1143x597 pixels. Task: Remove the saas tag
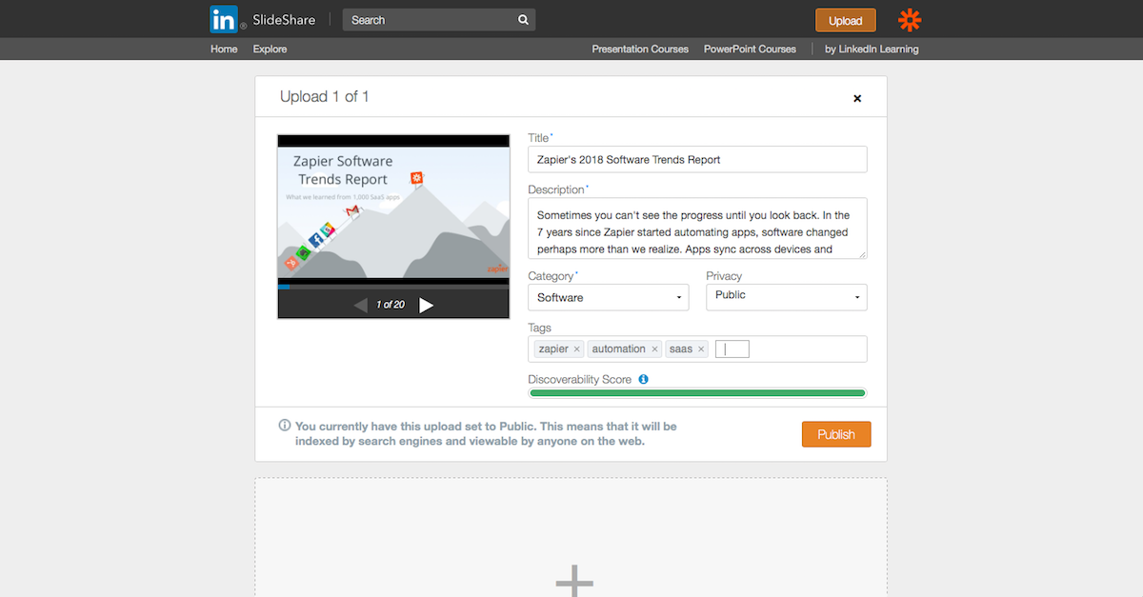702,349
